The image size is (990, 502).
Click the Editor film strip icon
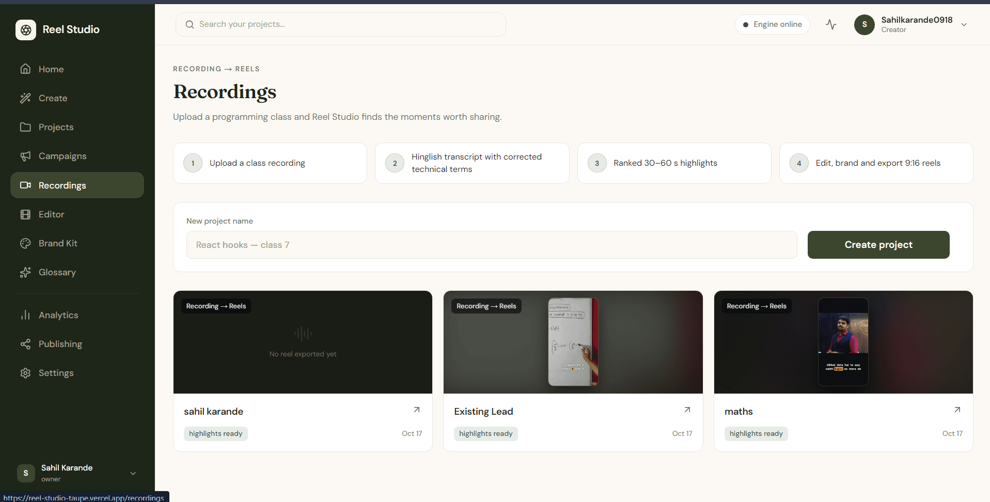pos(25,214)
